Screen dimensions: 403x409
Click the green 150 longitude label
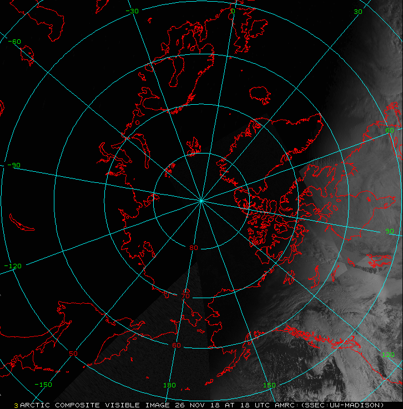point(269,385)
